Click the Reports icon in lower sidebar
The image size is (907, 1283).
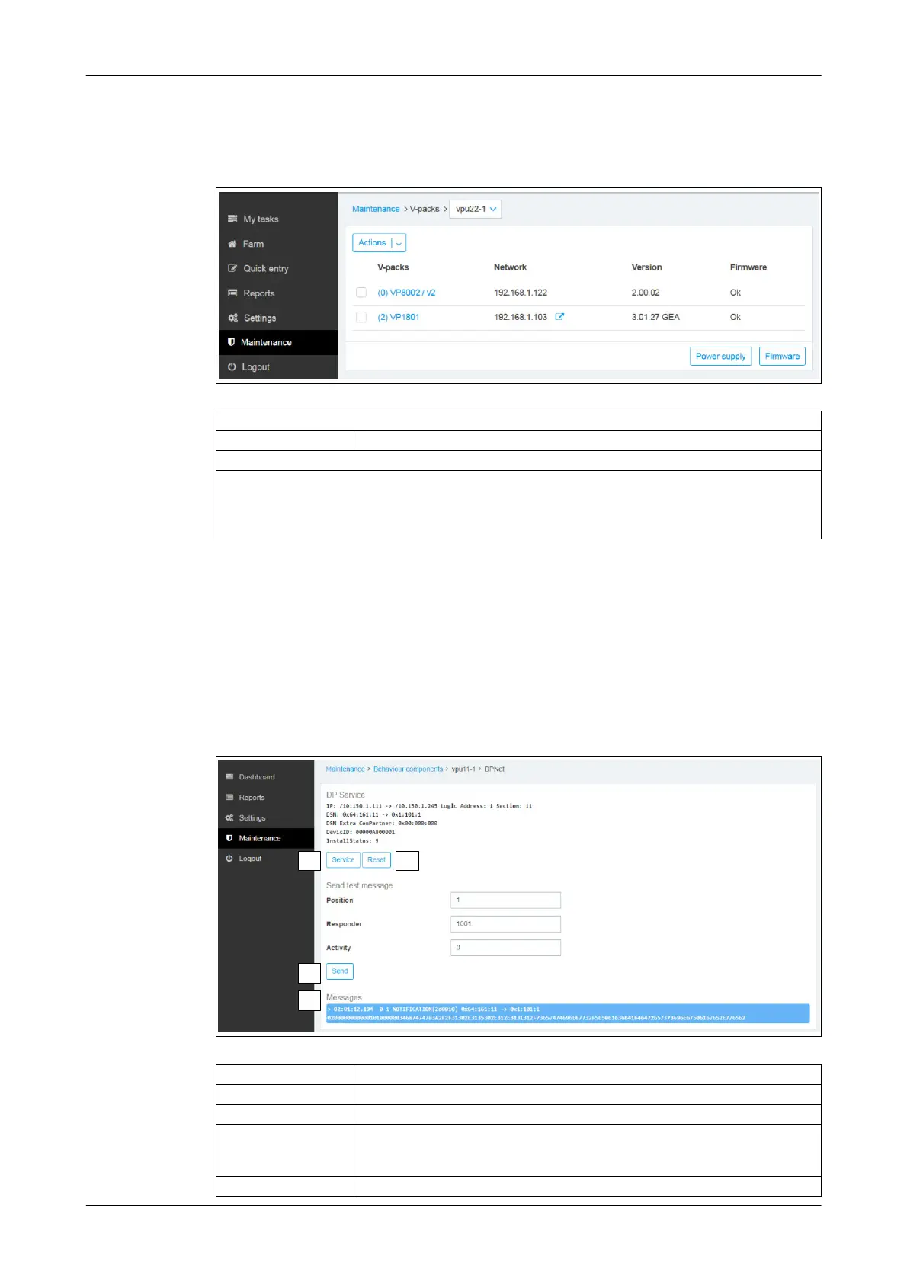[229, 798]
